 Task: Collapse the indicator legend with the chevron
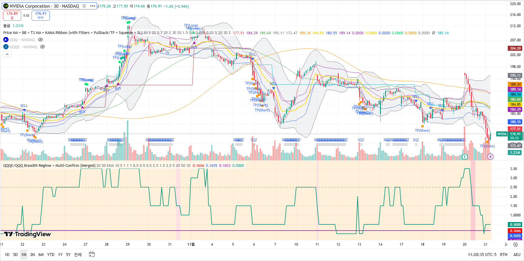tap(7, 54)
